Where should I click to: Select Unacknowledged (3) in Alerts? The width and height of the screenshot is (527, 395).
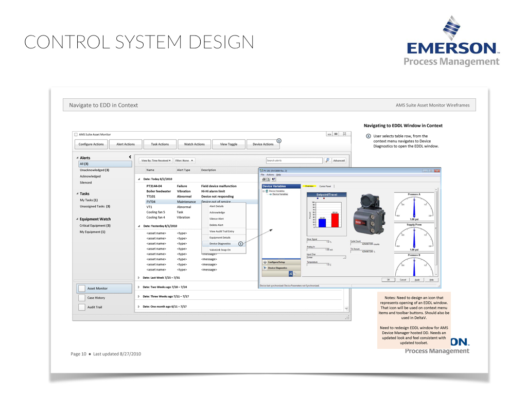click(x=94, y=170)
